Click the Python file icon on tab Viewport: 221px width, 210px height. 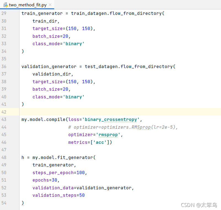coord(6,5)
